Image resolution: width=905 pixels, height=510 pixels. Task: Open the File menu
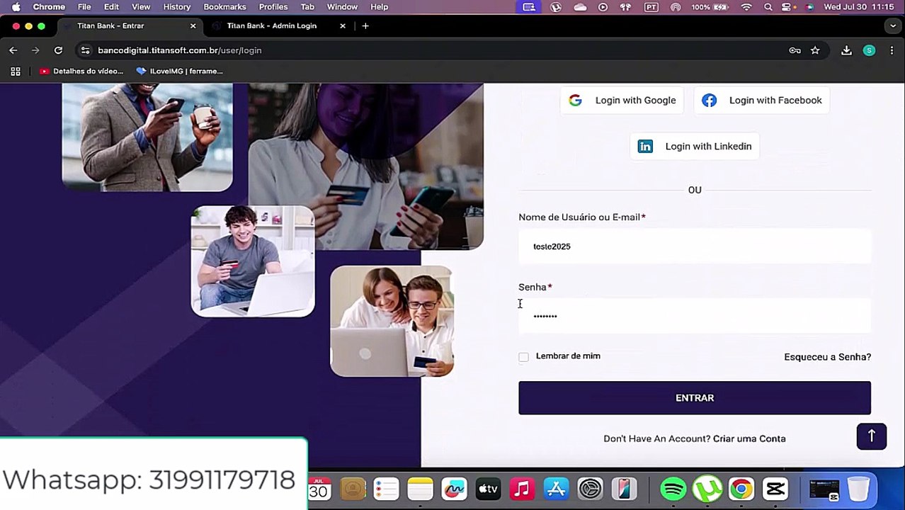tap(84, 7)
